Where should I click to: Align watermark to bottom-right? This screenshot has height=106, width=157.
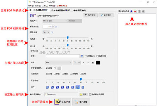click(x=72, y=87)
